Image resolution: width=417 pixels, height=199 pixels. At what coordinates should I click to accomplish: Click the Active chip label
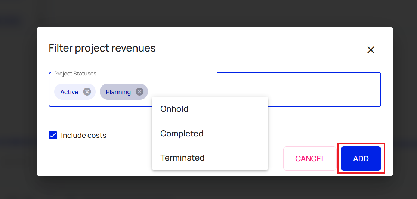click(x=69, y=92)
